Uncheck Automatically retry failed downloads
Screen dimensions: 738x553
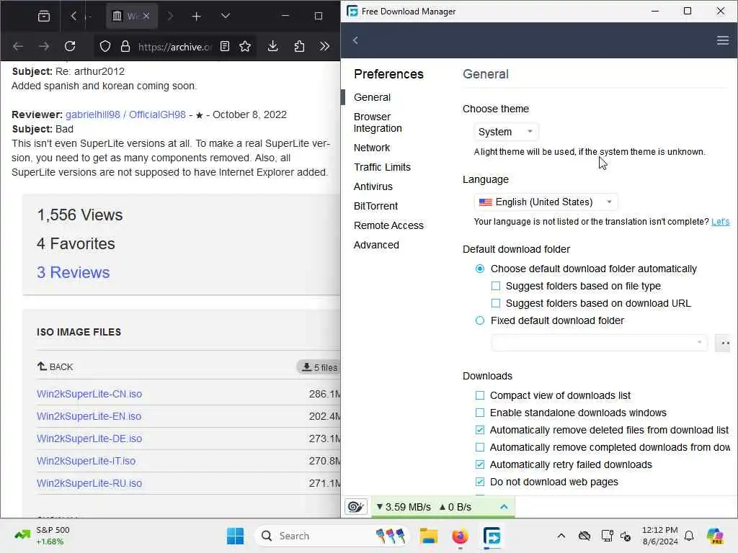click(x=479, y=464)
